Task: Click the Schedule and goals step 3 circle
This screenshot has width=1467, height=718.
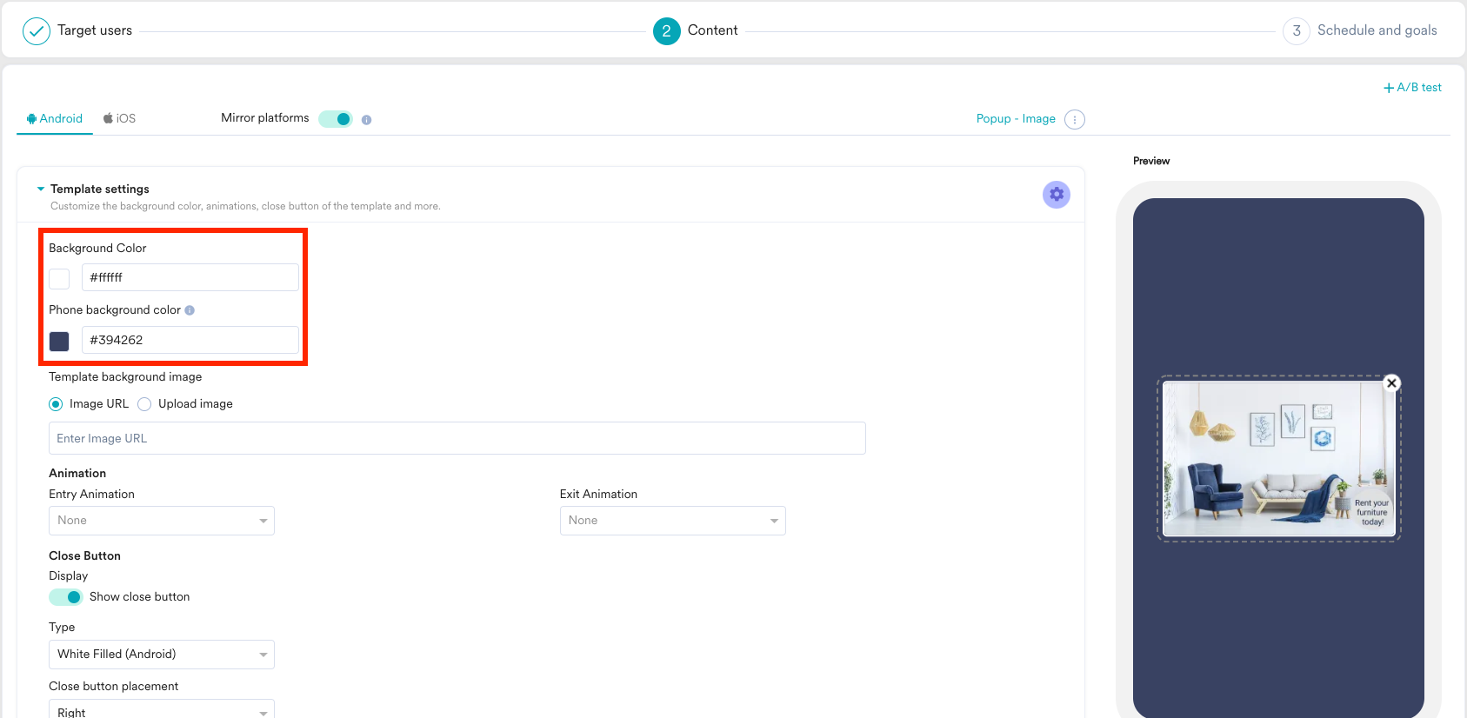Action: click(1296, 31)
